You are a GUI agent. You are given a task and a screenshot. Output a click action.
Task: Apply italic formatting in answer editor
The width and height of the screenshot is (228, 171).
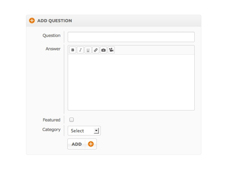[x=80, y=50]
